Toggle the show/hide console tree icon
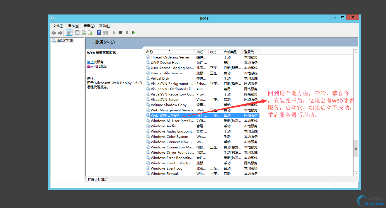The image size is (386, 208). point(69,33)
